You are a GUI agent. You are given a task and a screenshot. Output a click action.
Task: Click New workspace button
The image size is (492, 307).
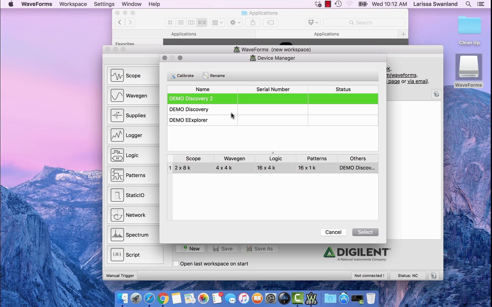point(190,249)
